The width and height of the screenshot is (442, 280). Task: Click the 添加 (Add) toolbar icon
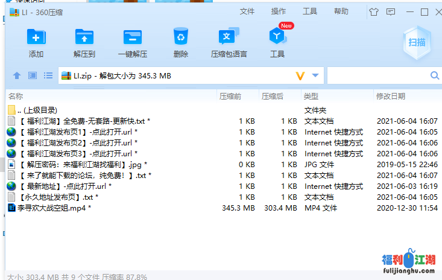coord(36,38)
